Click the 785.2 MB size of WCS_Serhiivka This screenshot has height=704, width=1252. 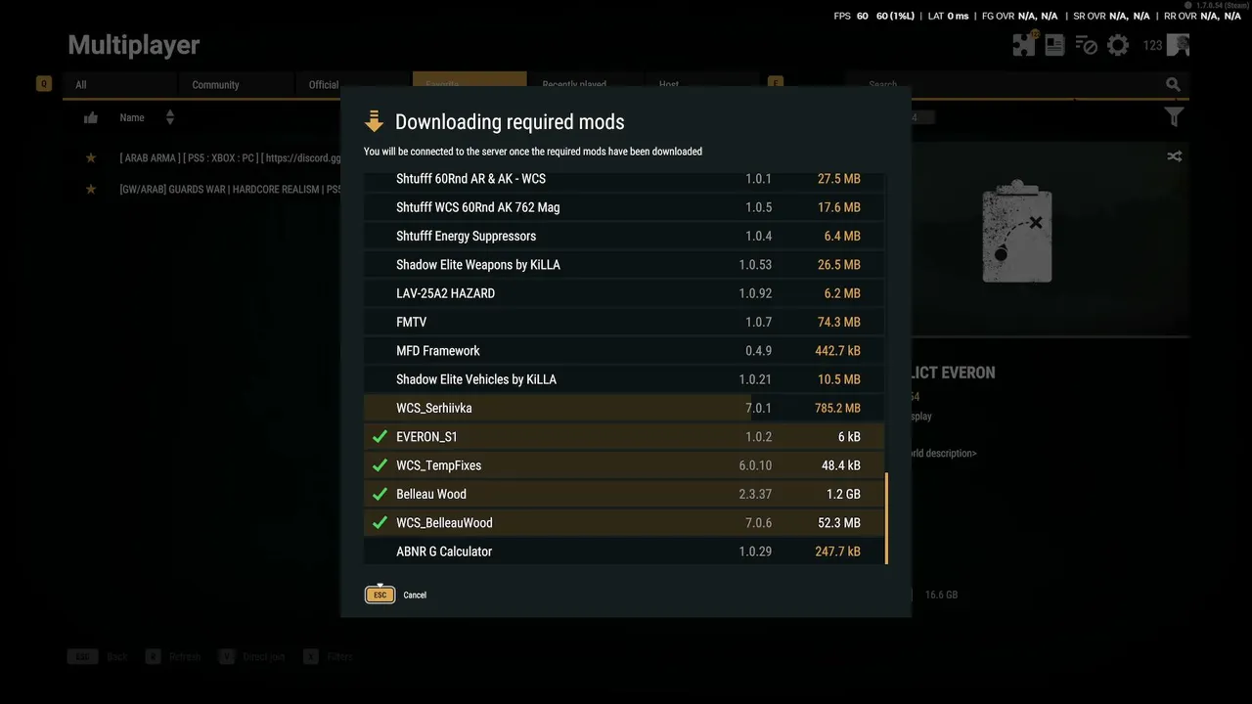(x=837, y=409)
